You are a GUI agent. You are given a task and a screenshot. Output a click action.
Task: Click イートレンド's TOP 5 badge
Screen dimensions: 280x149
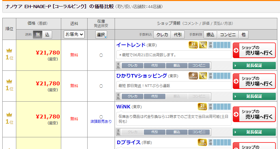pyautogui.click(x=203, y=45)
